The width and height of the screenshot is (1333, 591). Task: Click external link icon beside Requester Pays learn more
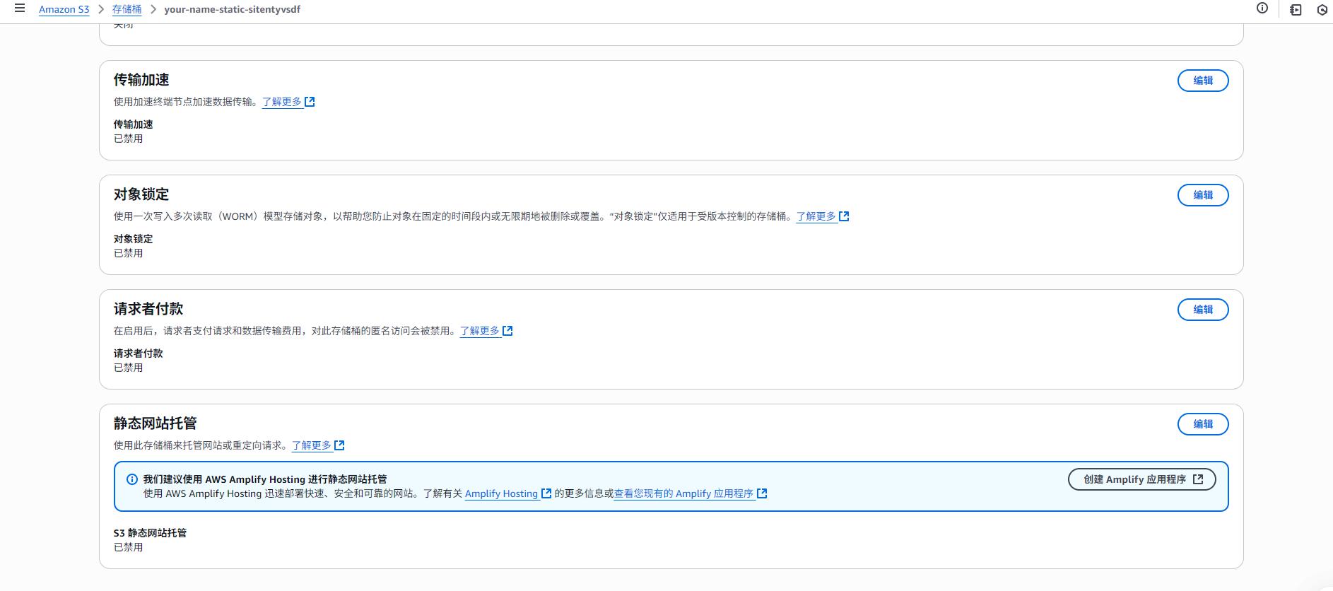tap(507, 331)
